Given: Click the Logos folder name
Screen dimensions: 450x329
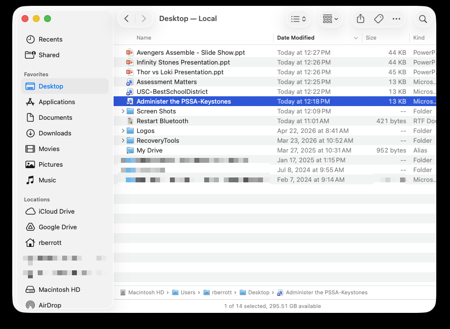Looking at the screenshot, I should pyautogui.click(x=145, y=131).
